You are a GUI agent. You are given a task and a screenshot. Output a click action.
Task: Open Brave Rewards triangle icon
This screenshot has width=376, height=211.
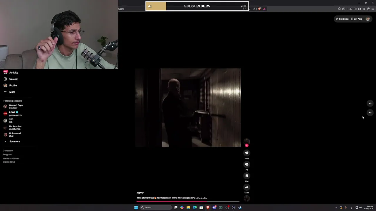coord(264,9)
